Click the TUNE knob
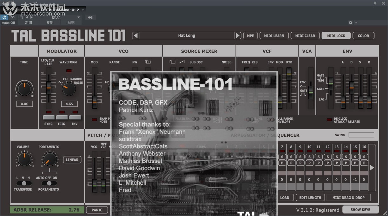388x216 pixels. click(x=24, y=88)
